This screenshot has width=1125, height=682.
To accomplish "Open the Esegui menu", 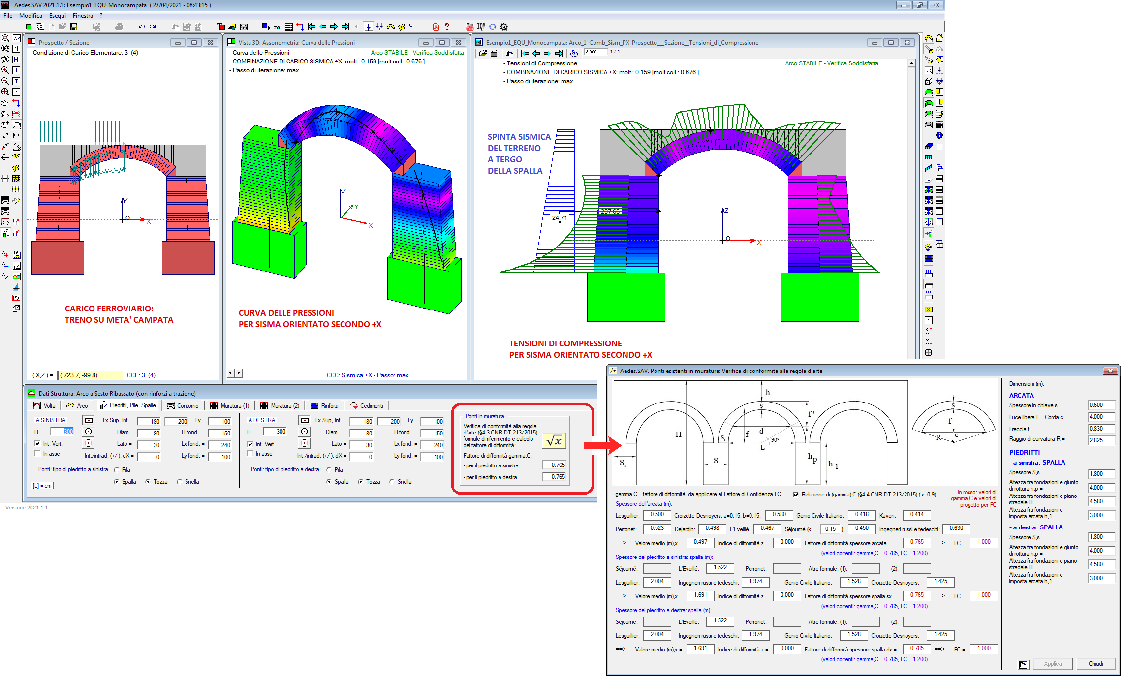I will [57, 16].
